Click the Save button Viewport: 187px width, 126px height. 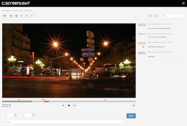131,116
